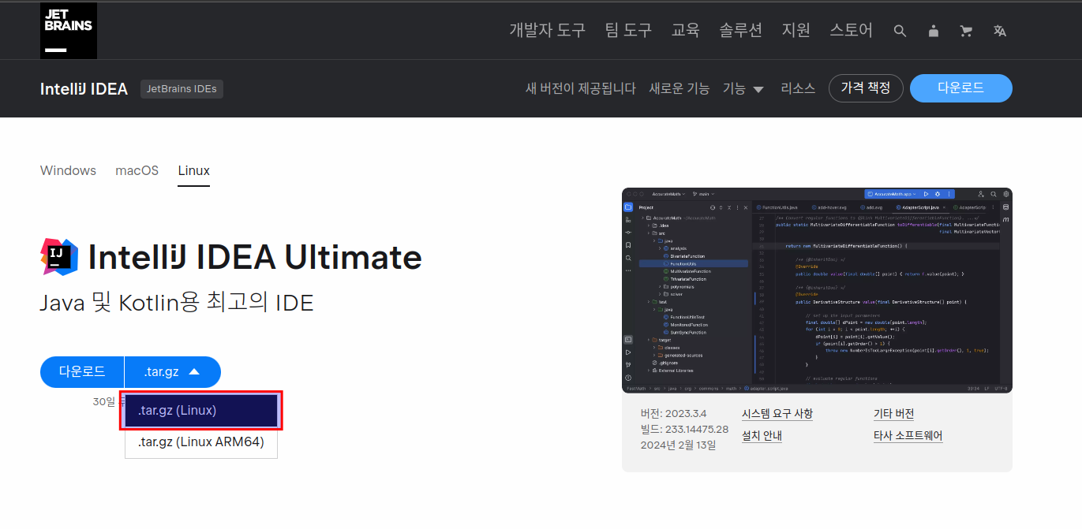Open the 새로운 기능 link
1082x529 pixels.
[680, 88]
